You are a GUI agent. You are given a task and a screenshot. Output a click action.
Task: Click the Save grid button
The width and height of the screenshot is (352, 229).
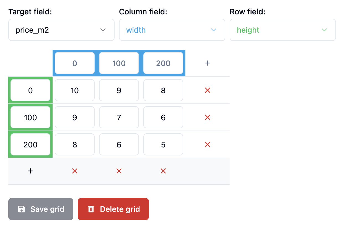[x=41, y=209]
